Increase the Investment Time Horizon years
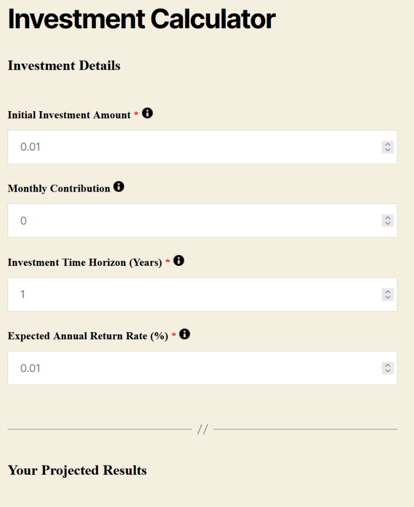 coord(388,292)
